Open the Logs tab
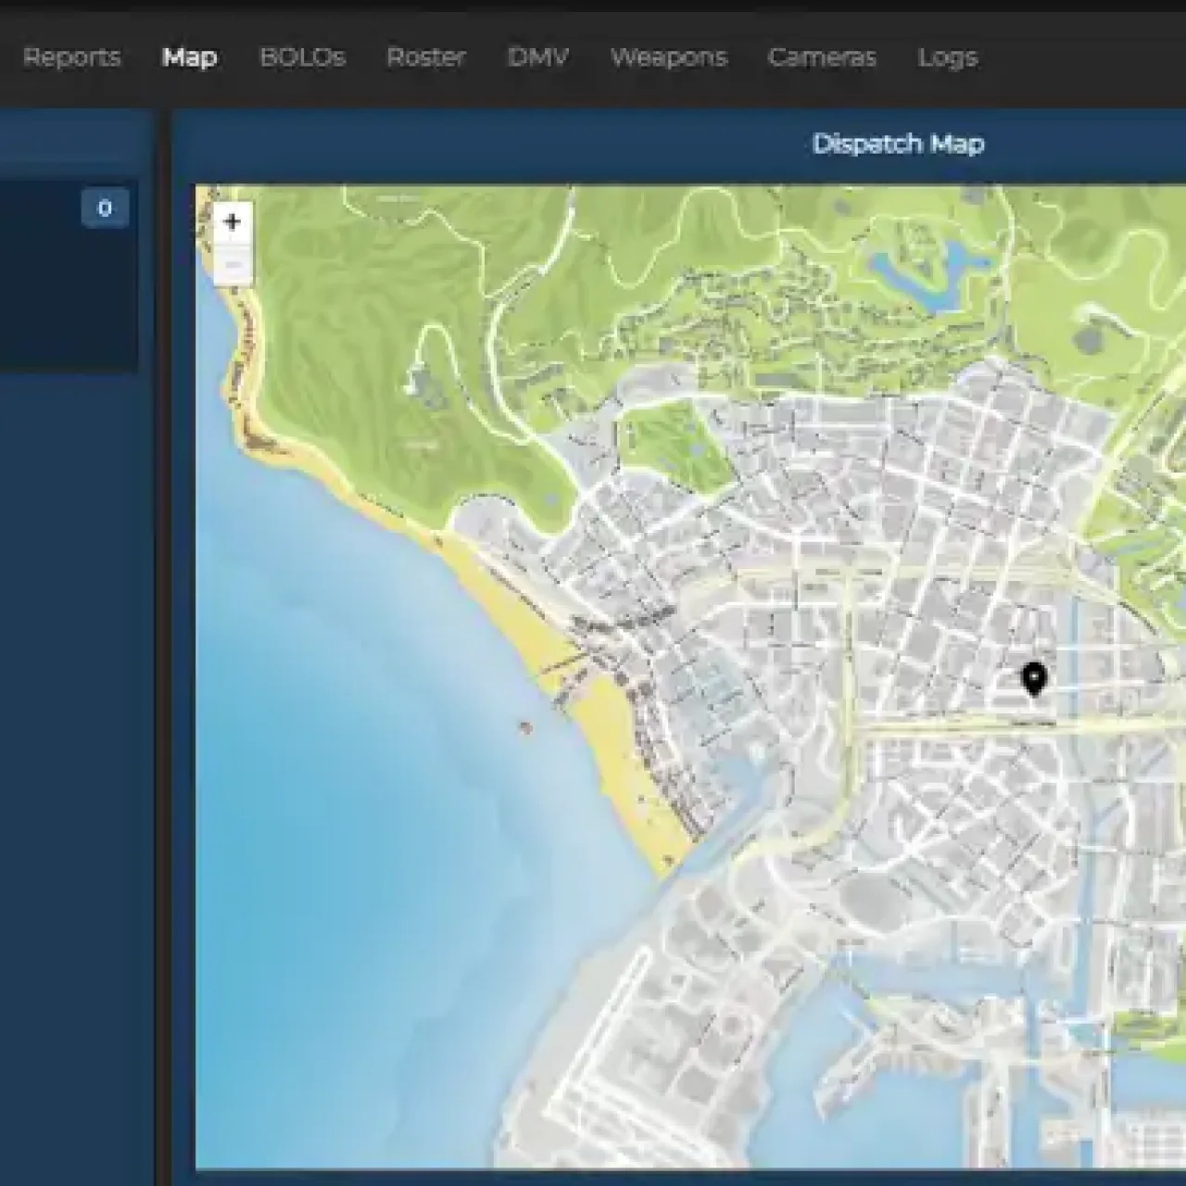 click(x=948, y=57)
